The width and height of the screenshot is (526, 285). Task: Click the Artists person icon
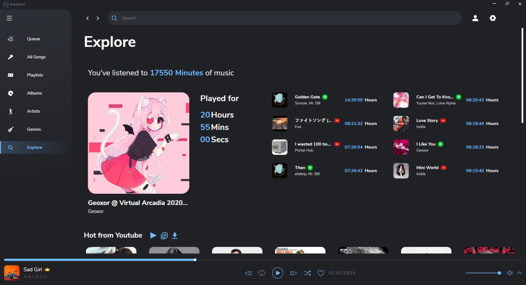10,111
